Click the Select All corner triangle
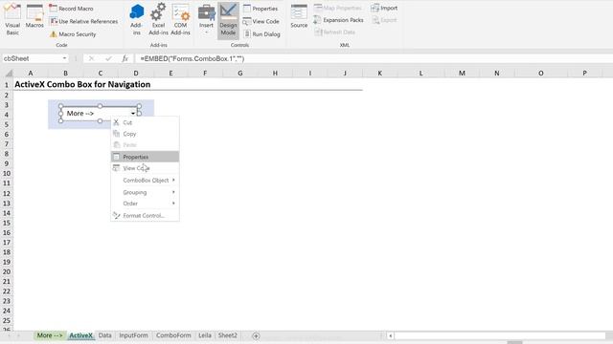Viewport: 613px width, 344px height. point(8,73)
